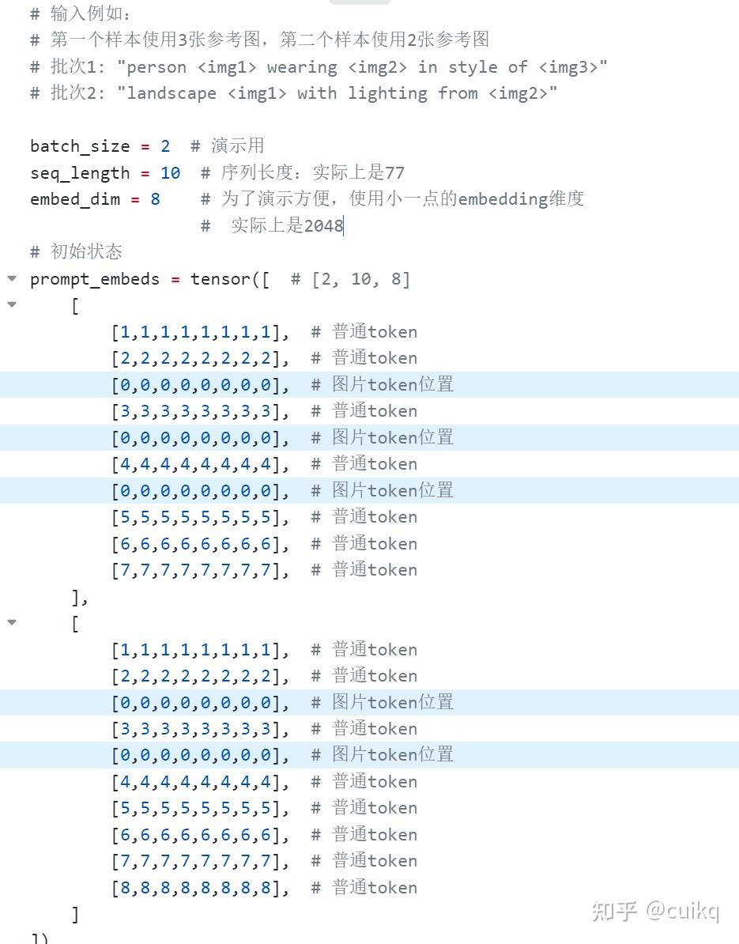Click the batch_size = 2 line
This screenshot has height=944, width=739.
(x=148, y=145)
